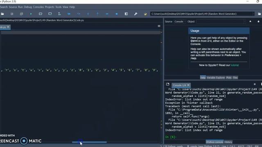Click the Run selection or line icon
Screen dimensions: 262x147
[59, 14]
